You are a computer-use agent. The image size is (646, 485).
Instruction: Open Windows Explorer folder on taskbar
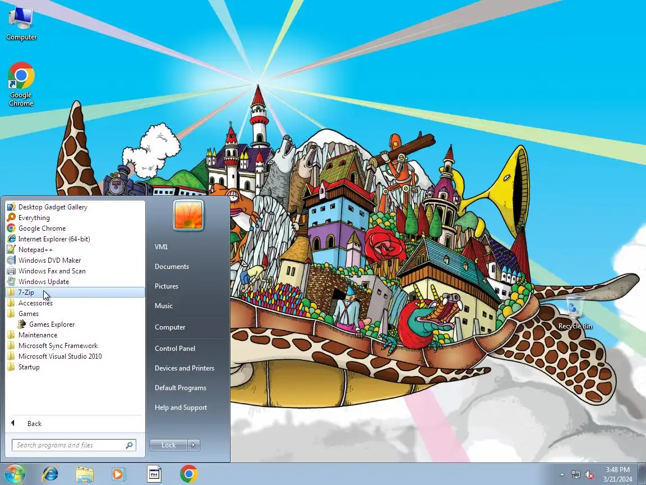click(x=85, y=474)
